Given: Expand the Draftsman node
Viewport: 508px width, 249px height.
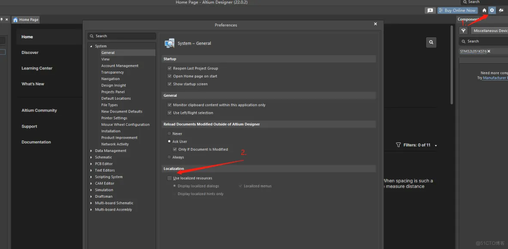Looking at the screenshot, I should [91, 196].
